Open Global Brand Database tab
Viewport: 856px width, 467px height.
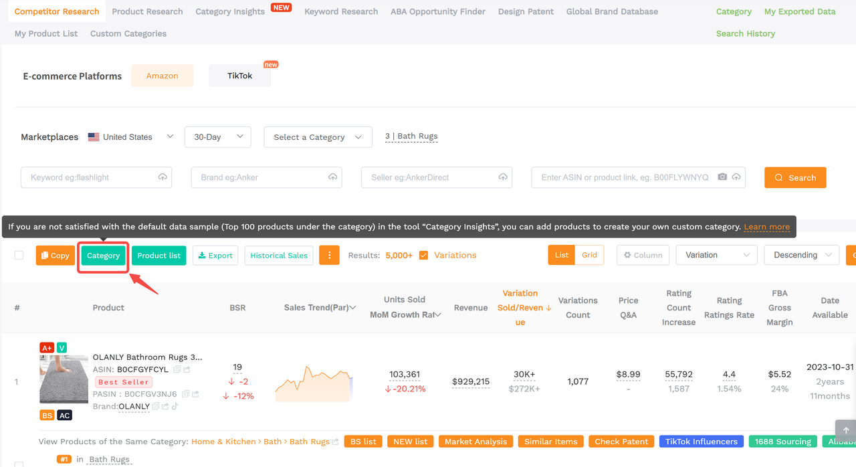tap(612, 11)
